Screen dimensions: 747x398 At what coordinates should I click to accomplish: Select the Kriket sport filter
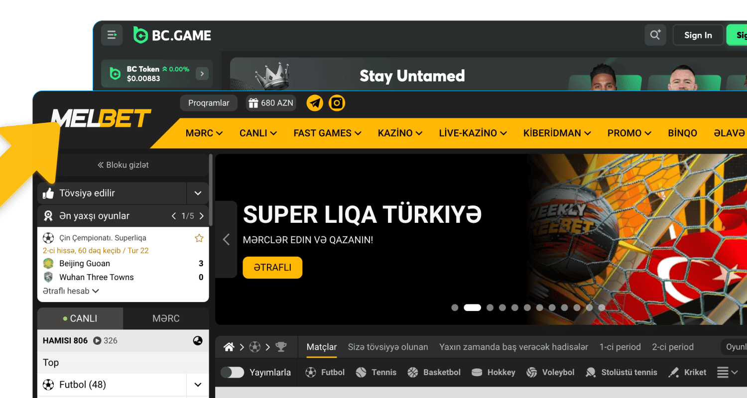coord(688,372)
